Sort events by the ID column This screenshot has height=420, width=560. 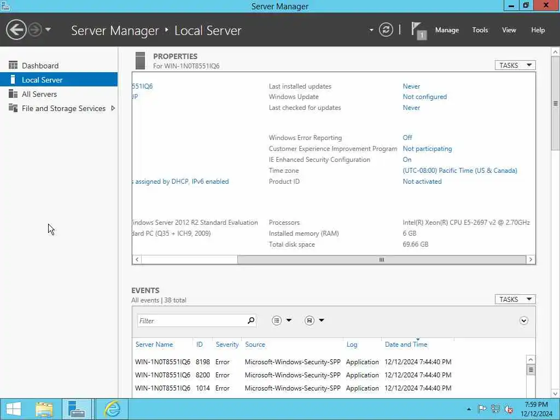199,345
